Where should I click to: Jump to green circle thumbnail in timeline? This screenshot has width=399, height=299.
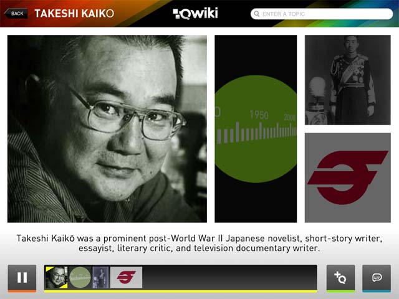[x=80, y=277]
